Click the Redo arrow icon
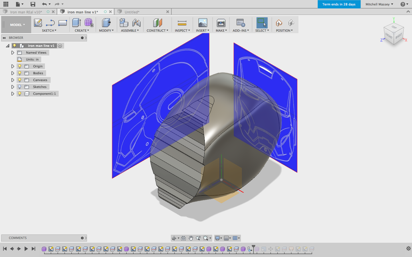Screen dimensions: 412x257 (57, 4)
